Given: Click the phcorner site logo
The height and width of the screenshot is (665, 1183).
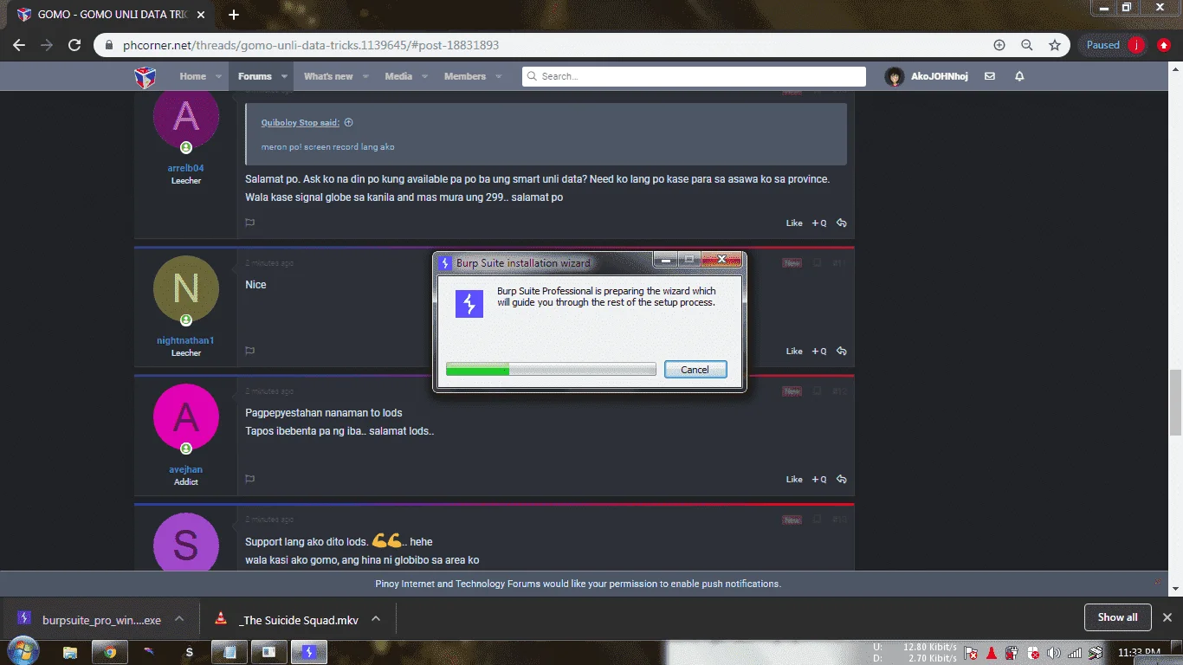Looking at the screenshot, I should [x=145, y=77].
